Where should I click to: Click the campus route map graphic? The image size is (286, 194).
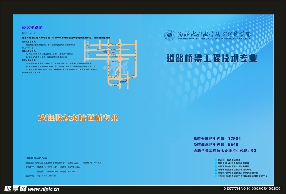pyautogui.click(x=110, y=64)
